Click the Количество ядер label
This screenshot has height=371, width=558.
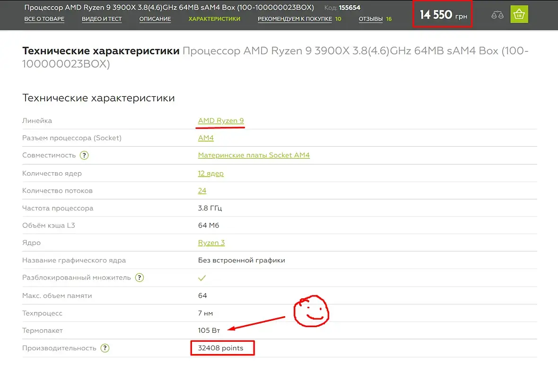click(x=52, y=173)
